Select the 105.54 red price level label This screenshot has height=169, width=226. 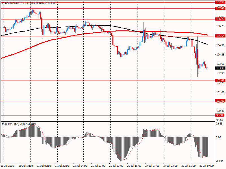pos(220,36)
